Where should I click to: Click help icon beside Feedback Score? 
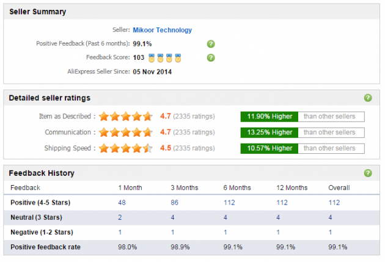pos(211,58)
